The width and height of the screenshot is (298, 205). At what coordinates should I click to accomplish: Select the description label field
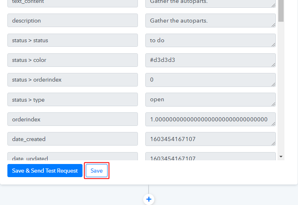tap(73, 20)
